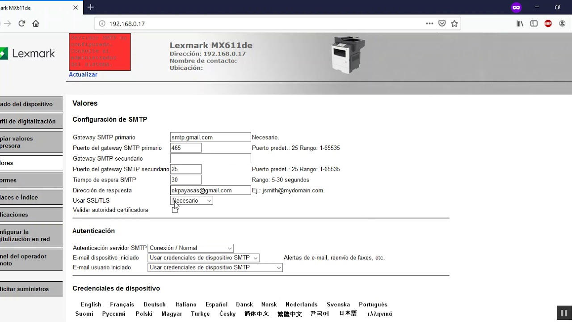
Task: Open the site information icon in the address bar
Action: click(x=102, y=24)
